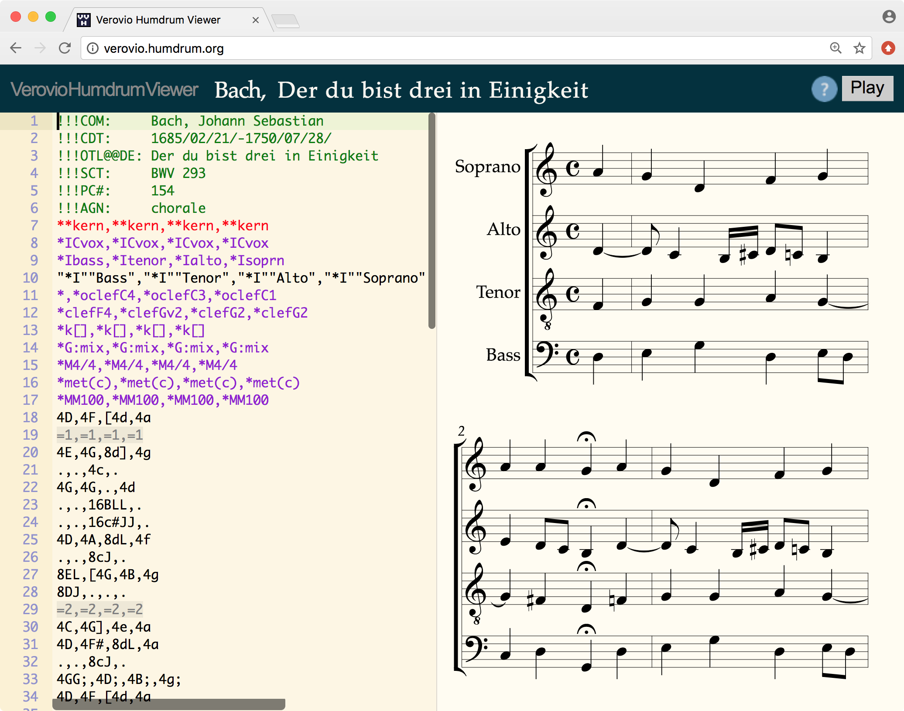Click the fermata above the soprano staff
Viewport: 904px width, 711px height.
coord(586,437)
